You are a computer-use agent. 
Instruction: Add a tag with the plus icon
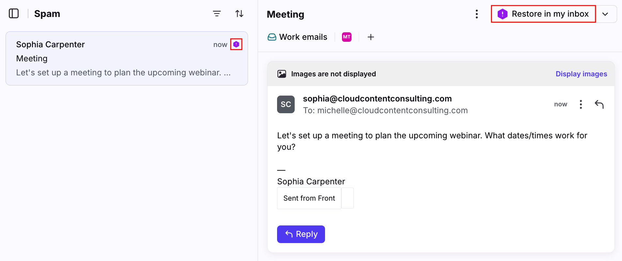371,37
